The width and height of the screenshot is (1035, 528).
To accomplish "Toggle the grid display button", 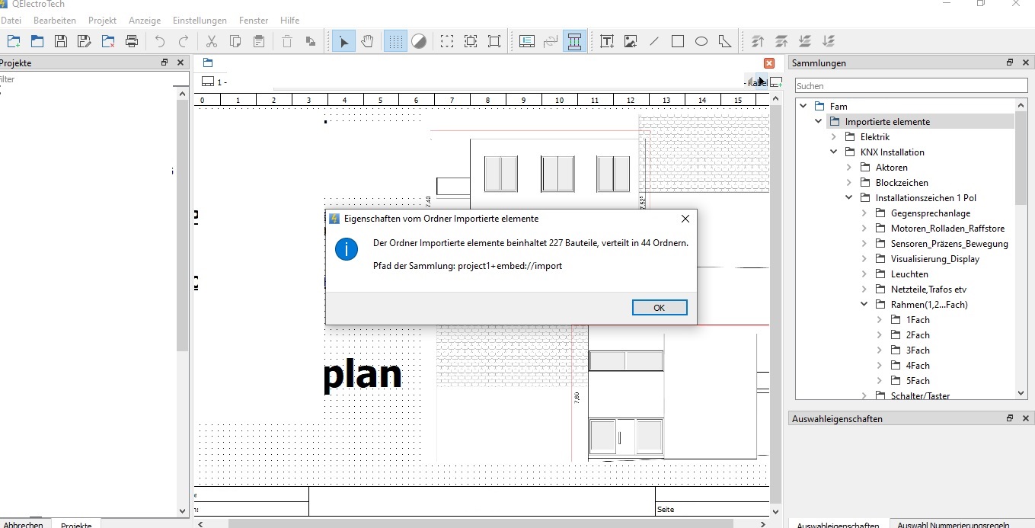I will (395, 41).
